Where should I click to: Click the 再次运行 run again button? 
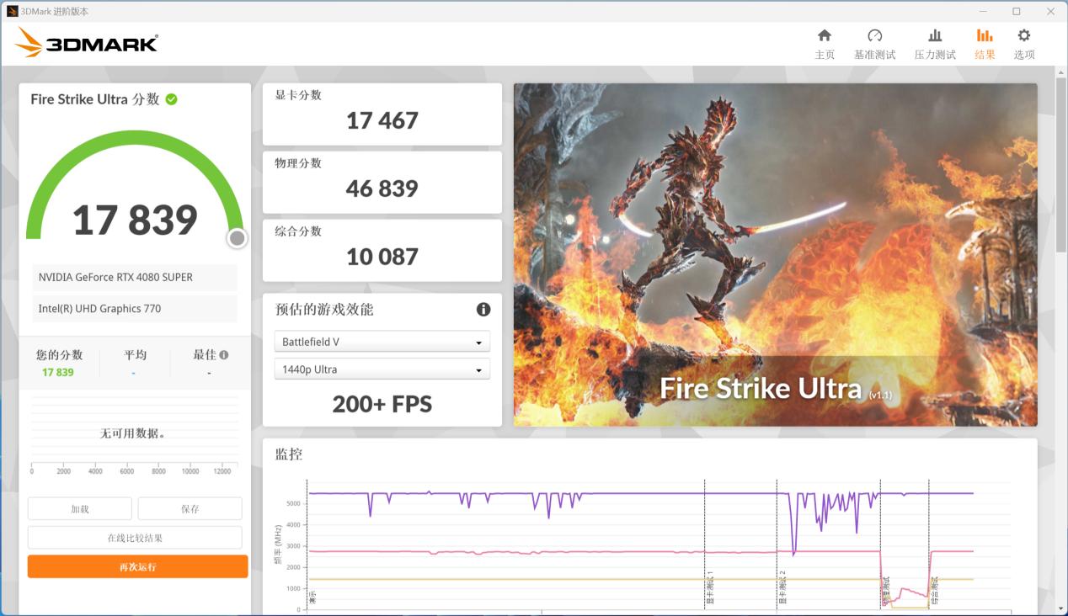(x=136, y=566)
